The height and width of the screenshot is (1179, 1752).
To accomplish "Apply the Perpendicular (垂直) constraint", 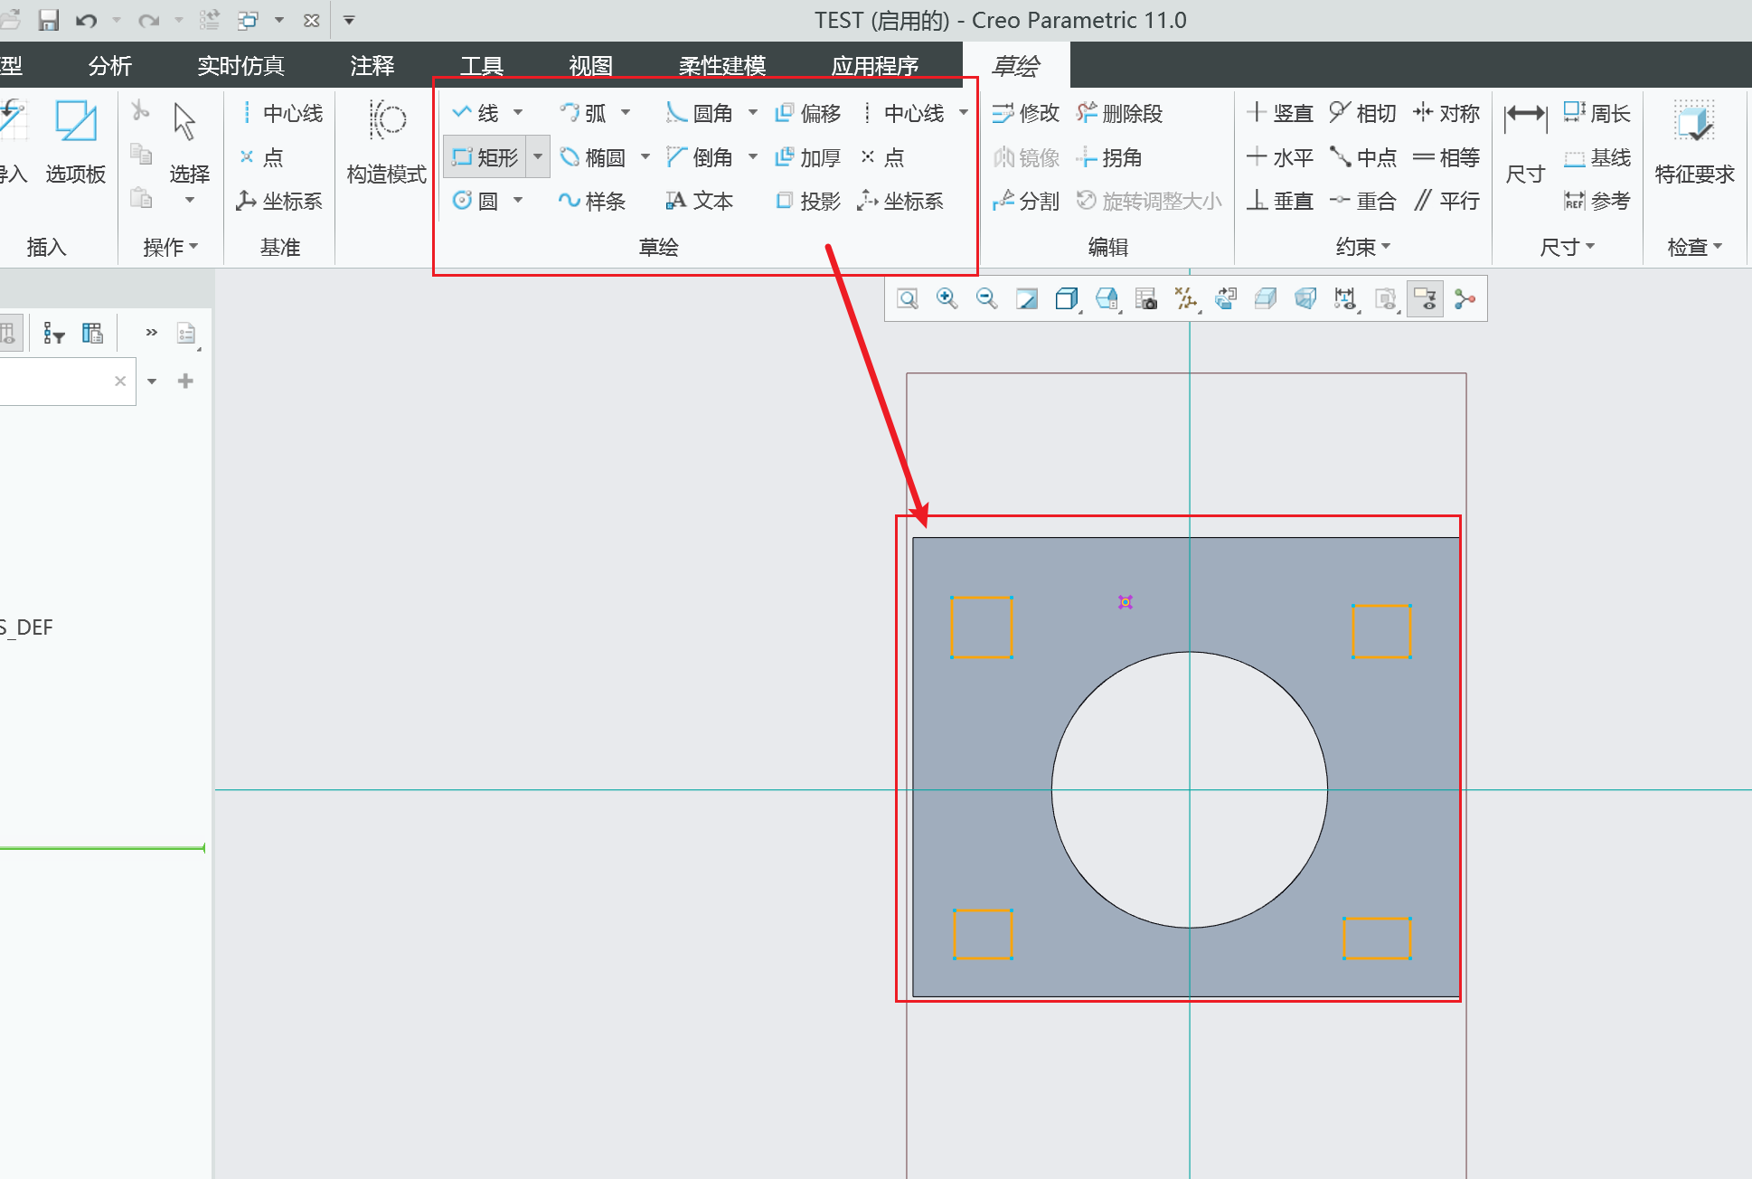I will (1279, 201).
